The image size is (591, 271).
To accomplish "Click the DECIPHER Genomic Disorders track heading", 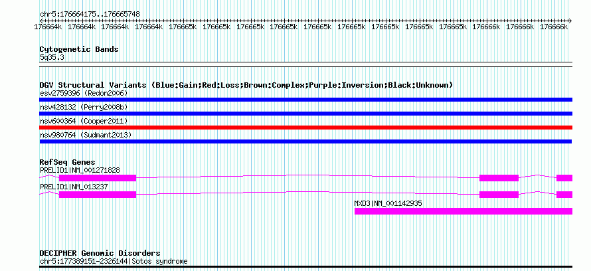I will 100,253.
